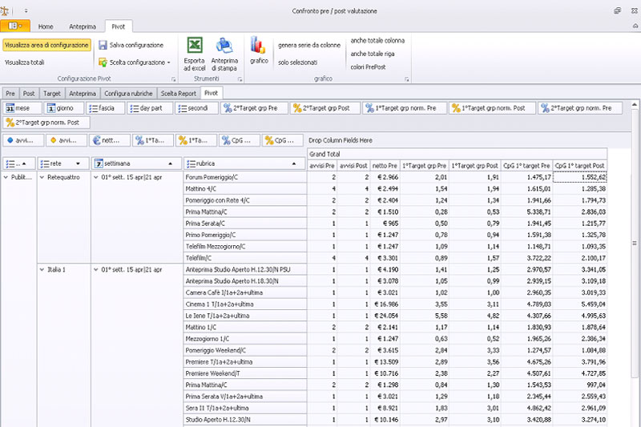
Task: Click the Salva configurazione save icon
Action: point(103,45)
